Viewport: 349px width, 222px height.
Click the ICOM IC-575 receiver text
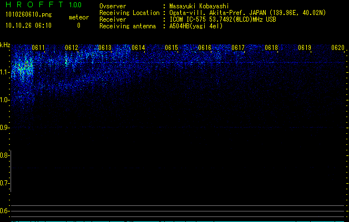coord(222,19)
